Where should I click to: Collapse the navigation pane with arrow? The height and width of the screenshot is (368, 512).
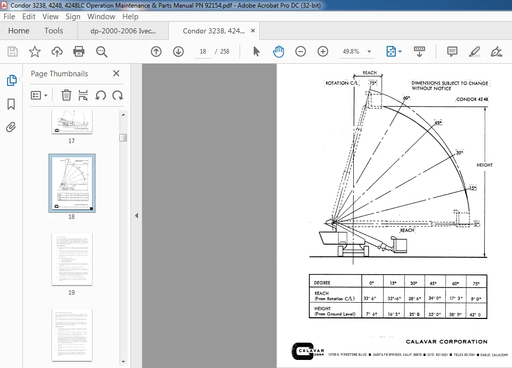pos(136,215)
